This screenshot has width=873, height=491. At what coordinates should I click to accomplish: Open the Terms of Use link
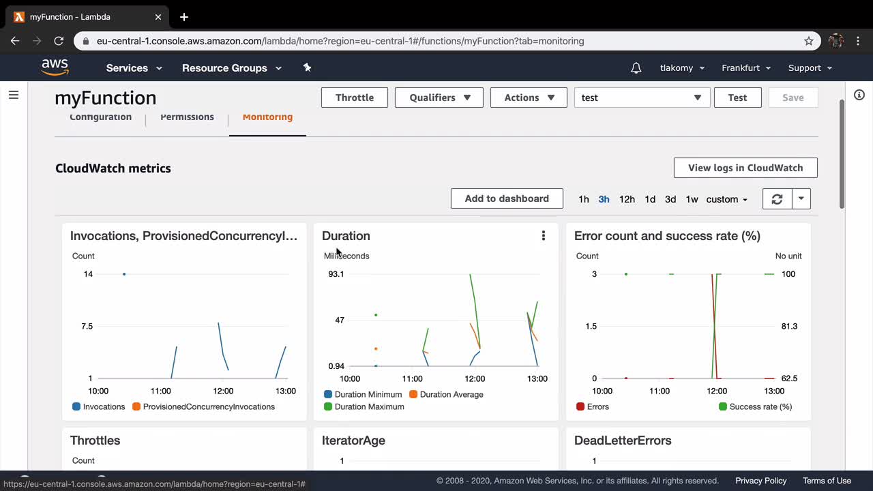point(827,481)
